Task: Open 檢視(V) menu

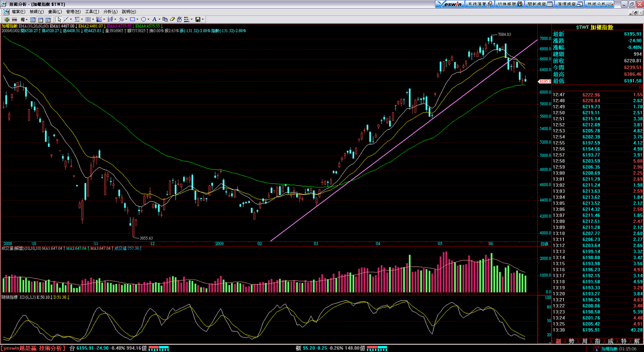Action: point(37,12)
